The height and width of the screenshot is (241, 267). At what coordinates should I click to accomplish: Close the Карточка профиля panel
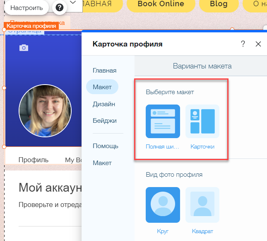(x=258, y=44)
